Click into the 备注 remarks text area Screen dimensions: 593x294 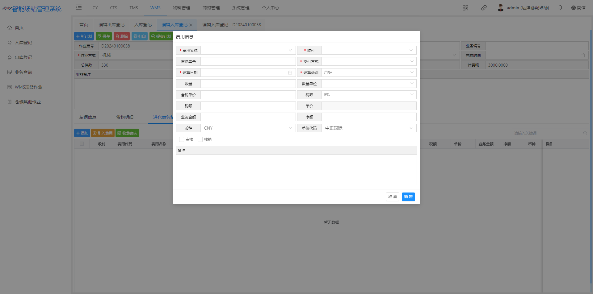(x=296, y=169)
